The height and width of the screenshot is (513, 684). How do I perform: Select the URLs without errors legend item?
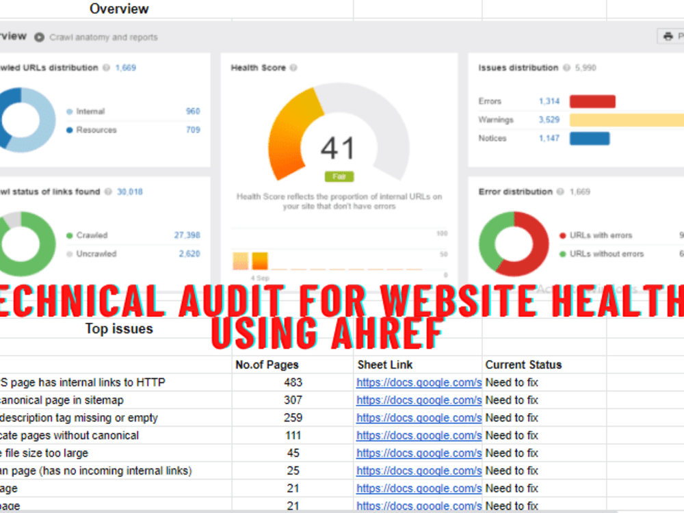click(601, 254)
